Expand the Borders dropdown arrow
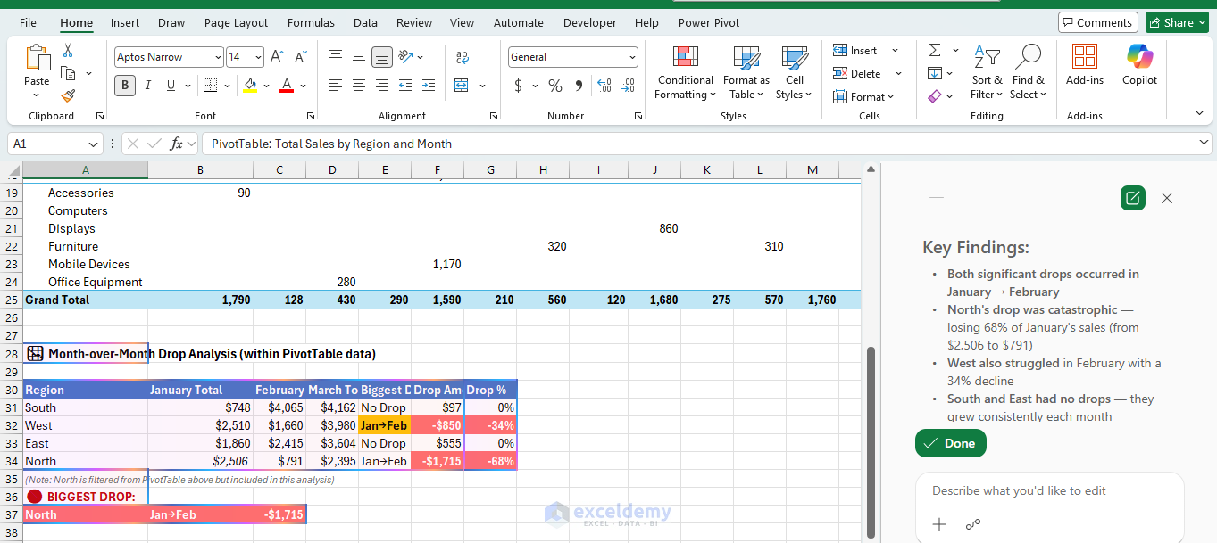 tap(227, 86)
